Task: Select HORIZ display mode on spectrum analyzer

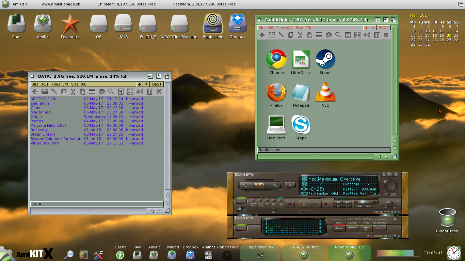Action: (x=366, y=228)
